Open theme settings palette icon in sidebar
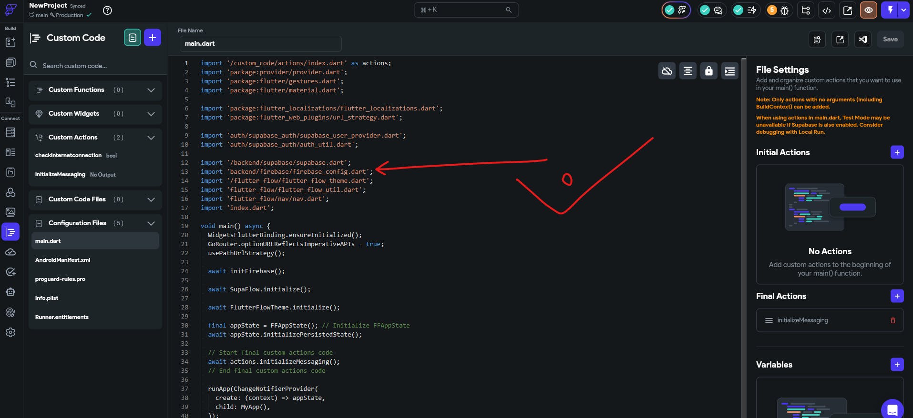The height and width of the screenshot is (418, 913). pyautogui.click(x=10, y=312)
